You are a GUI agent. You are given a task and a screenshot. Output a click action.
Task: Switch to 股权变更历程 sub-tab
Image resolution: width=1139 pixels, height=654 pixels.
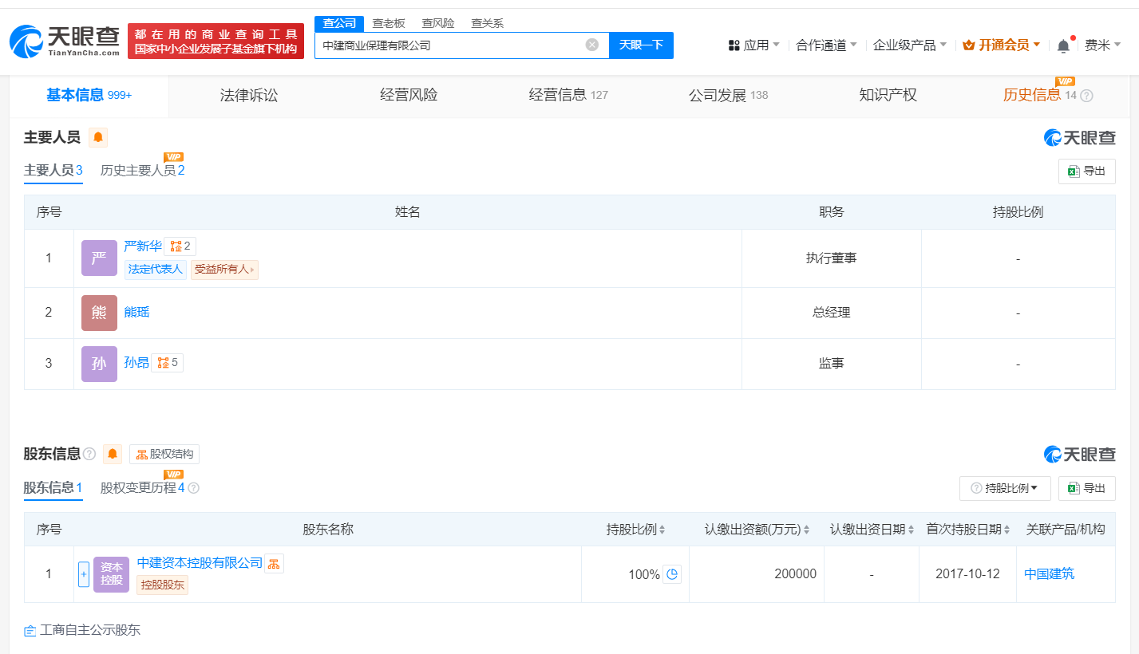(x=142, y=487)
